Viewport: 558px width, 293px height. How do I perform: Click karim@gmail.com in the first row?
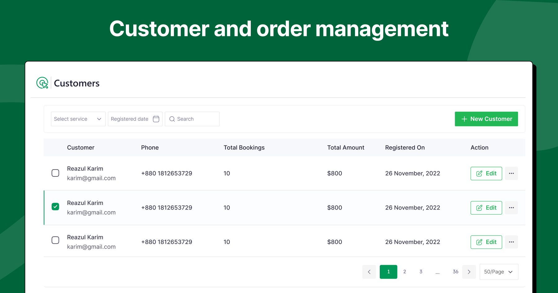[91, 178]
